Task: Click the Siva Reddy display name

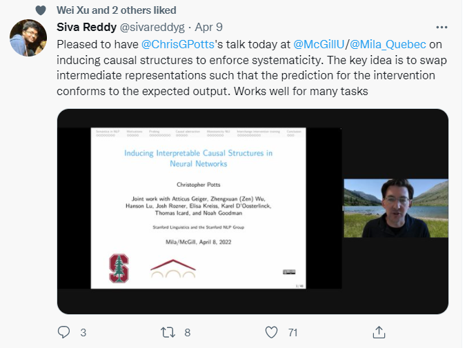Action: (x=86, y=28)
